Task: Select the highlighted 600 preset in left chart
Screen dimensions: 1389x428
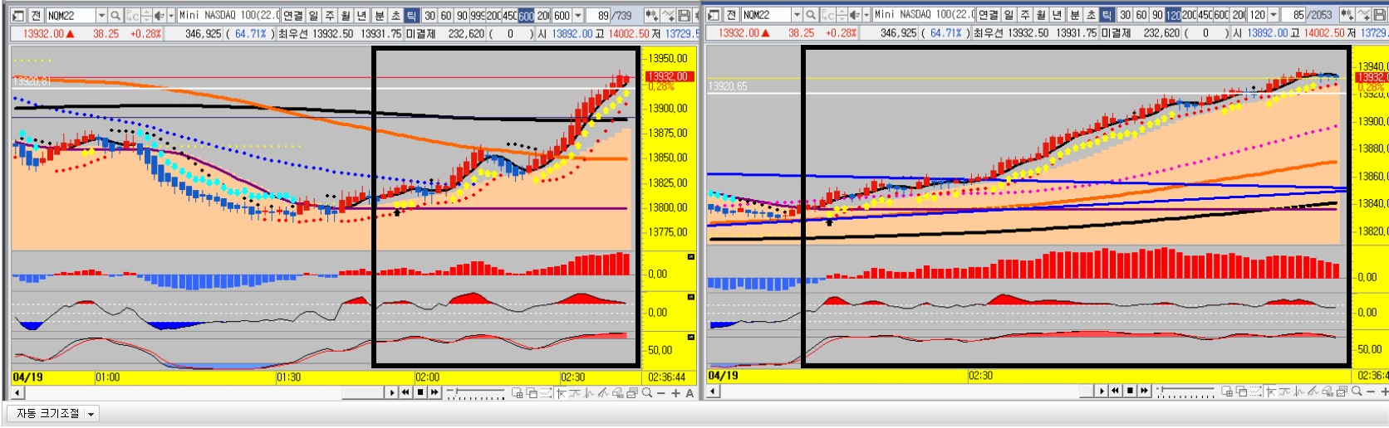Action: 526,16
